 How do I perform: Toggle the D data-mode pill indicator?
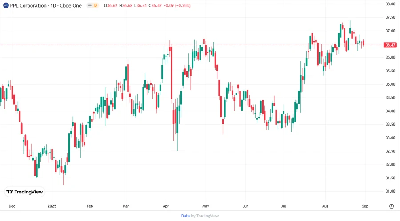[x=92, y=5]
